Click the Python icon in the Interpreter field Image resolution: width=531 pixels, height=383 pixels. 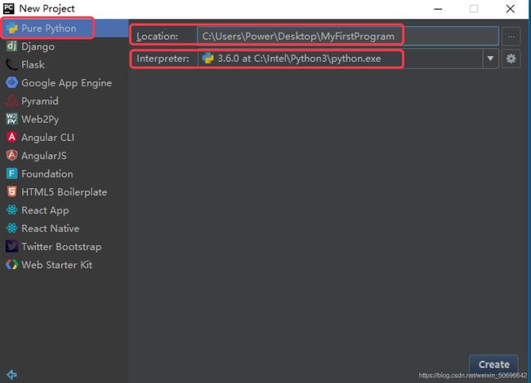(x=208, y=59)
